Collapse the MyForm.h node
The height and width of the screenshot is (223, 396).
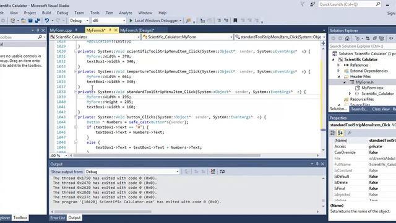tap(345, 82)
